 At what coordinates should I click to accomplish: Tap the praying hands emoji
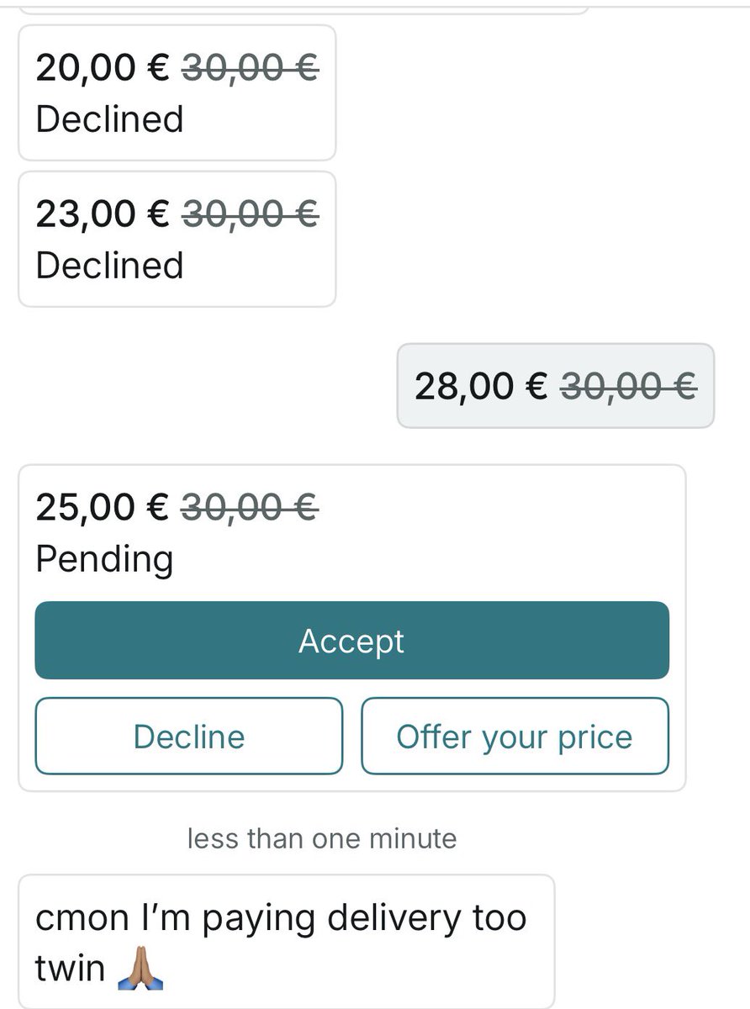click(140, 969)
